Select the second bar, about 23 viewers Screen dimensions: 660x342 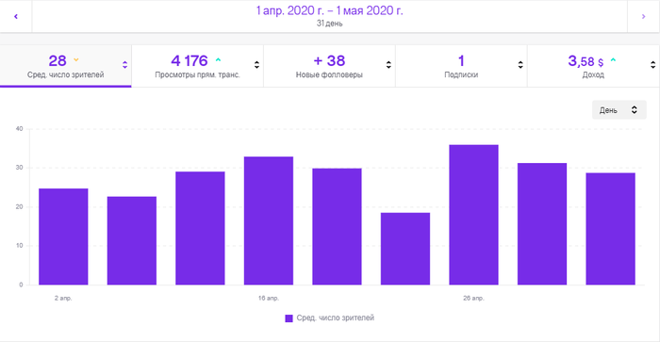coord(132,240)
